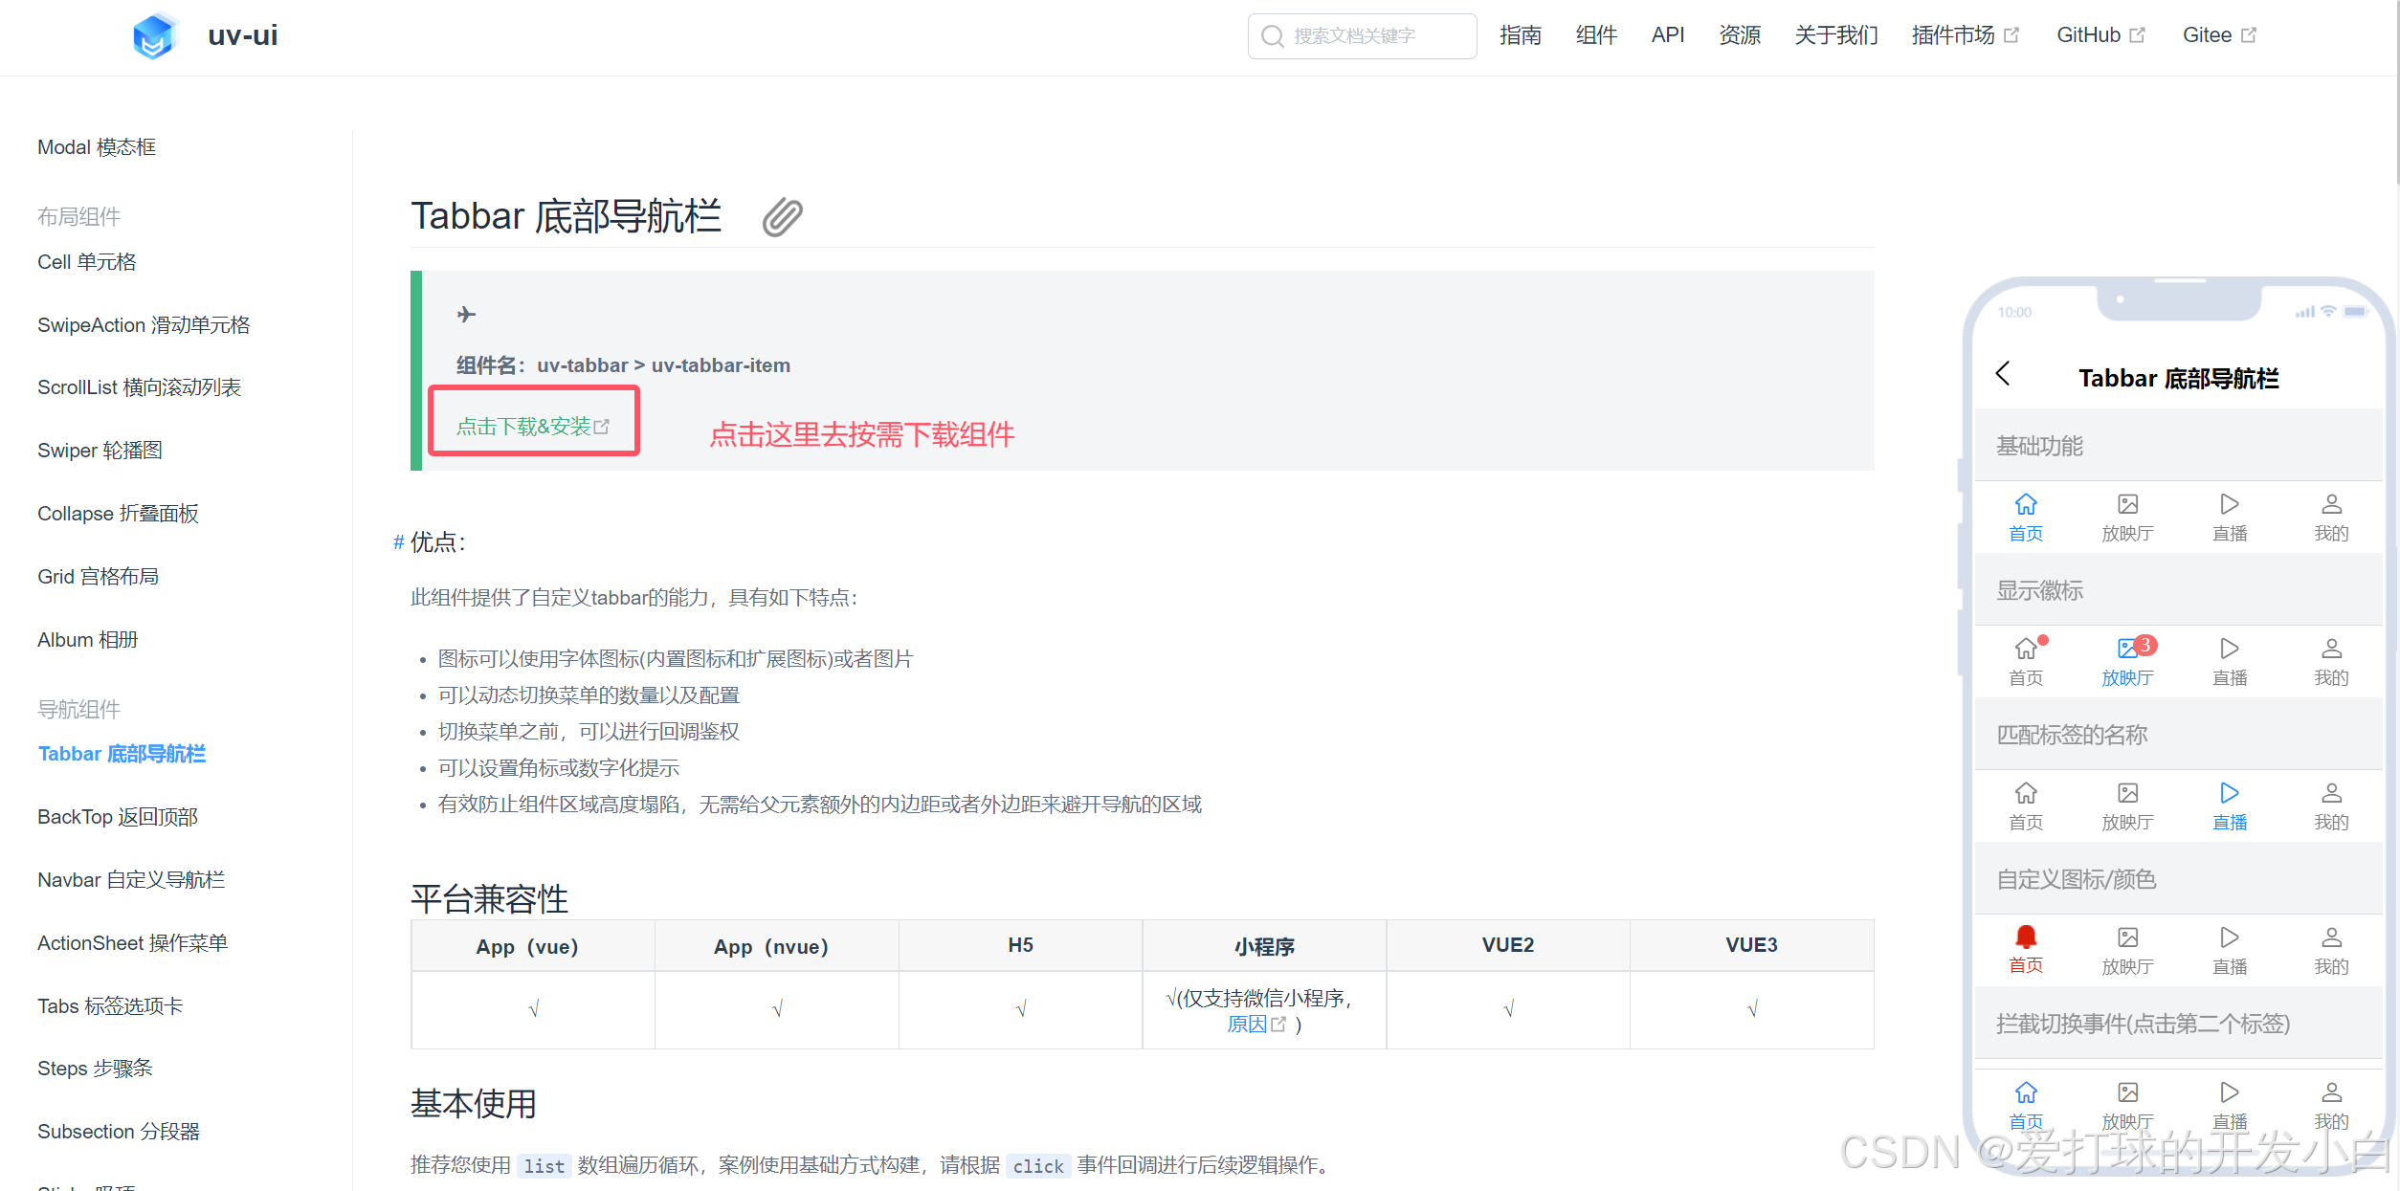Click the search magnifier icon
This screenshot has width=2400, height=1191.
(x=1272, y=36)
